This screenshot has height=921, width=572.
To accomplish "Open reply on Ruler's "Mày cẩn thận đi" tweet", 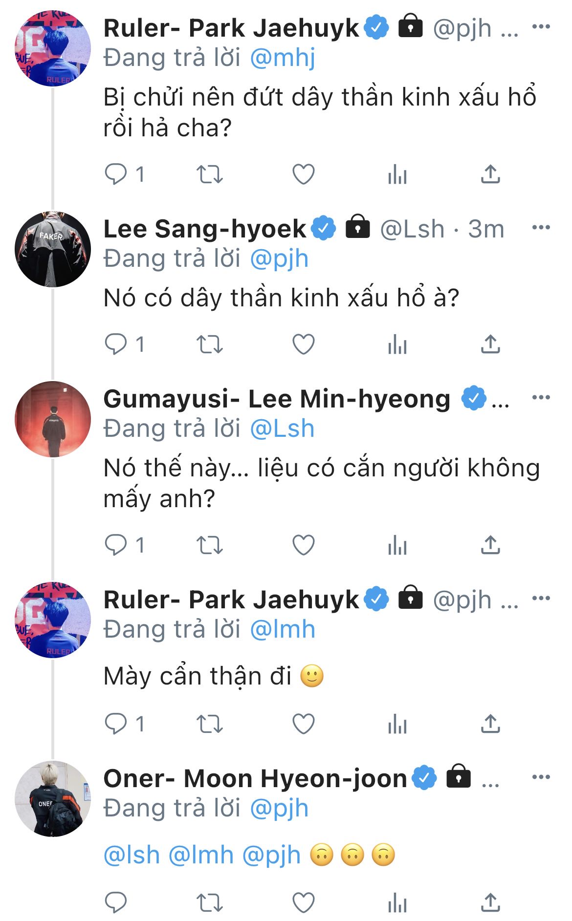I will [116, 724].
